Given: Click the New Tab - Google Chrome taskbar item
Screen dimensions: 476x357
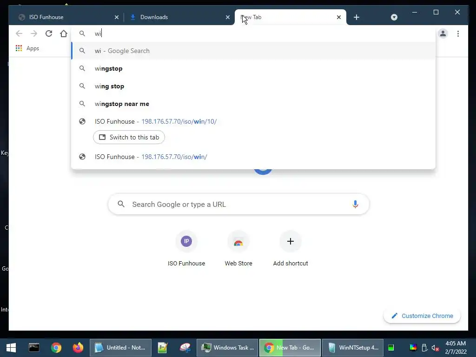Looking at the screenshot, I should click(290, 348).
